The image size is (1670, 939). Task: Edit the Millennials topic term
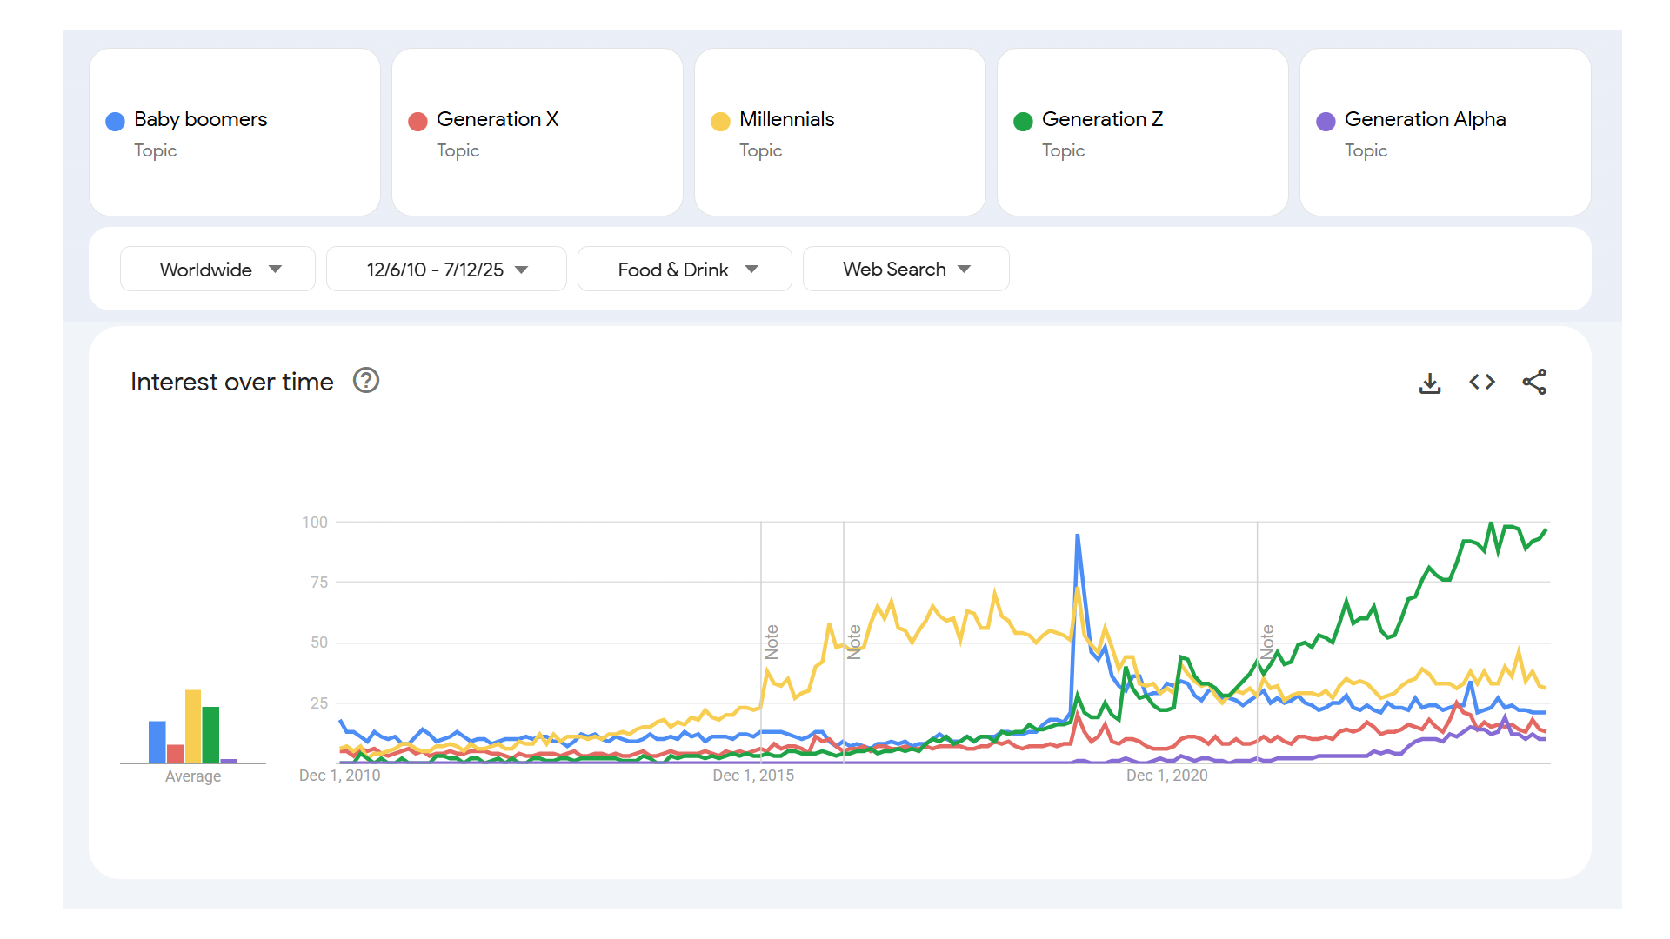coord(786,119)
